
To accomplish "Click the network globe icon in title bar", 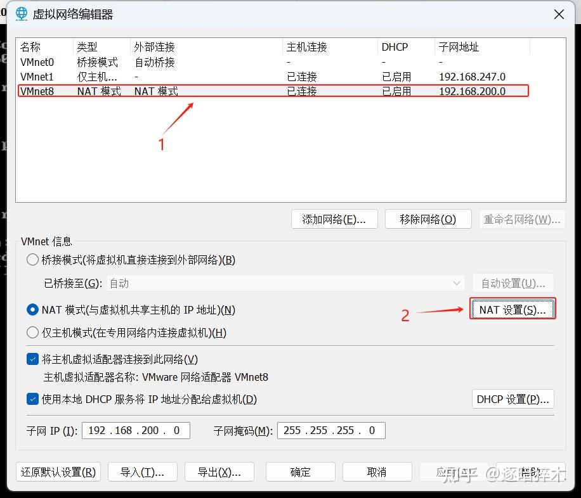I will (22, 14).
